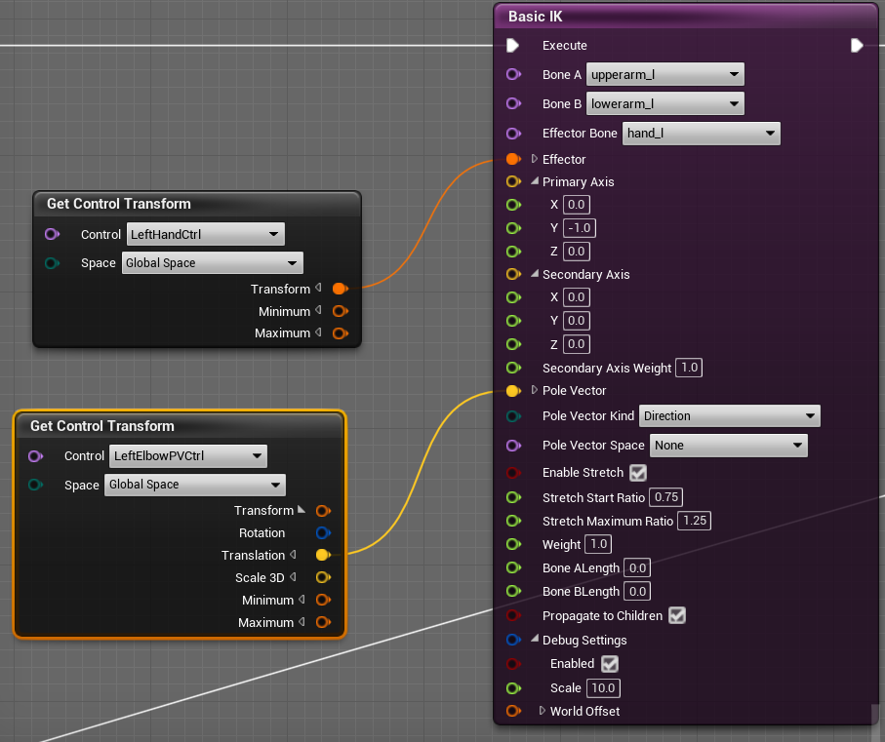885x742 pixels.
Task: Click the Effector Bone input pin
Action: pos(513,134)
